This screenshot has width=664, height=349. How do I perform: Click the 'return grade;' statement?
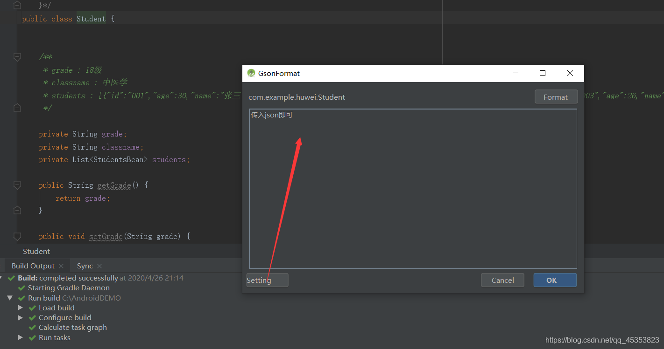(83, 198)
